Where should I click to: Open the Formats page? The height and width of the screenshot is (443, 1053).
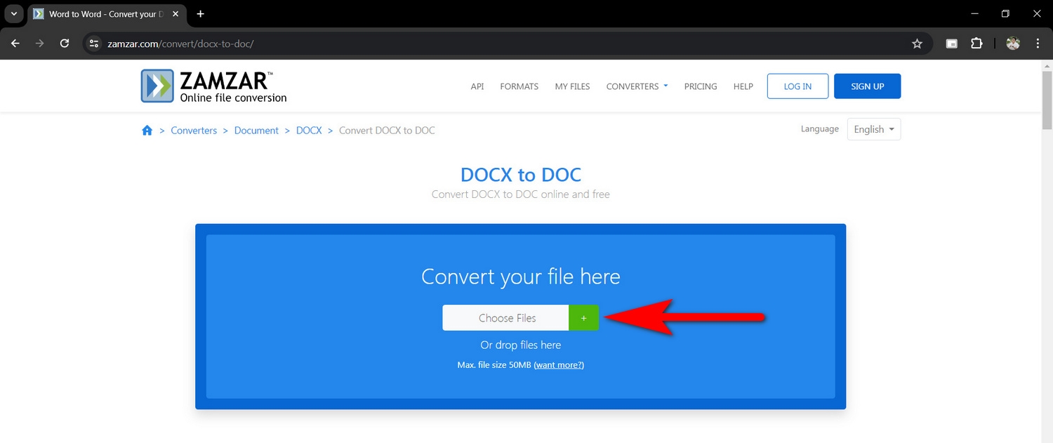coord(519,86)
